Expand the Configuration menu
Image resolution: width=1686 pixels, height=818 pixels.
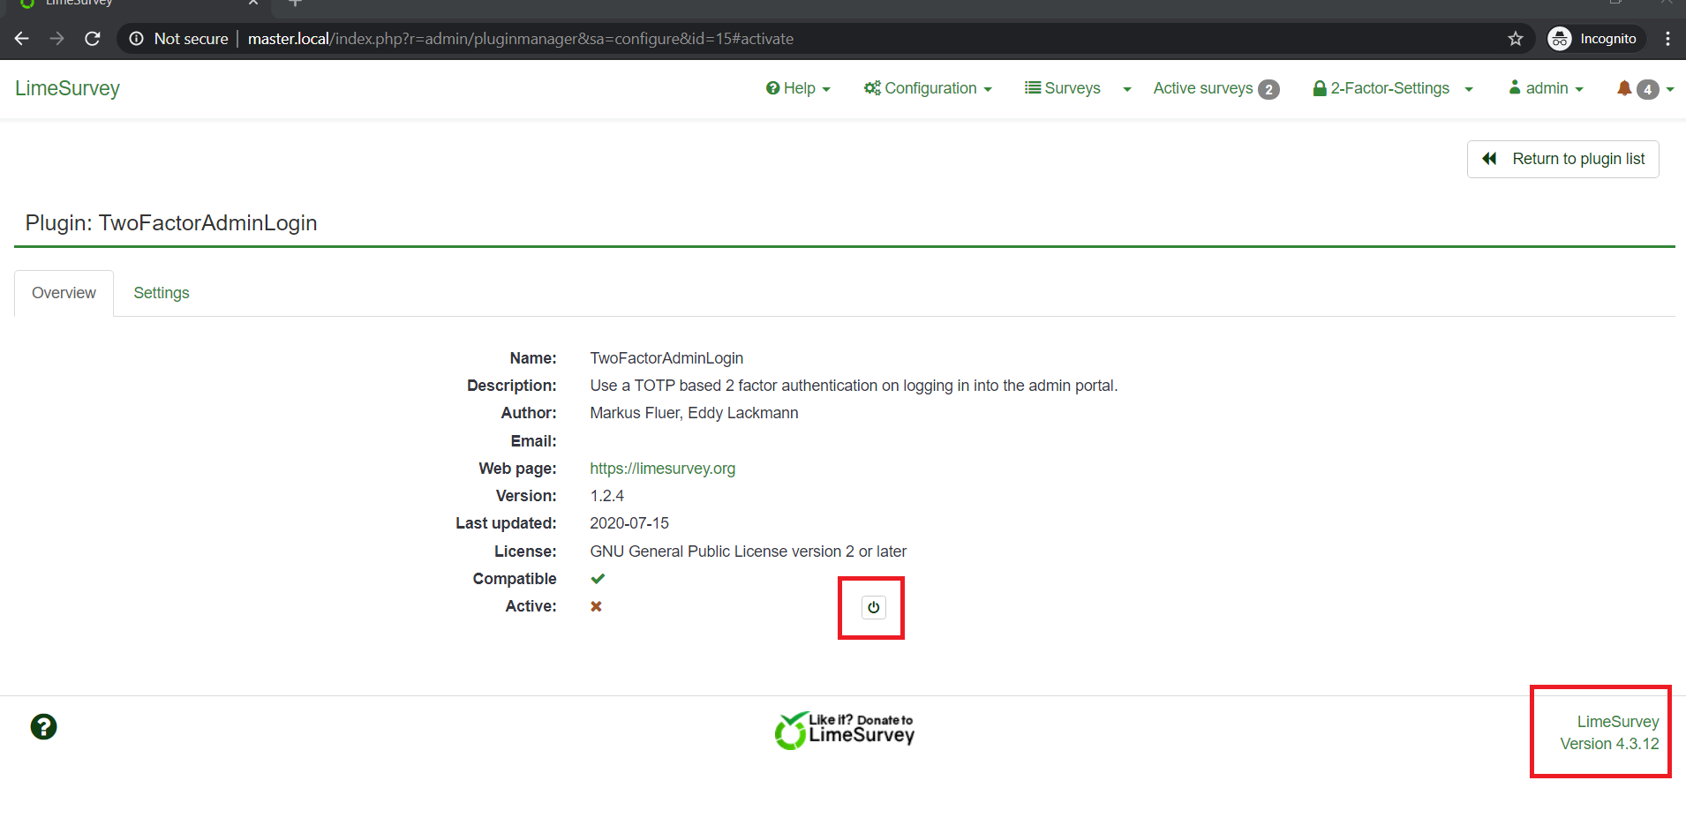pos(928,88)
